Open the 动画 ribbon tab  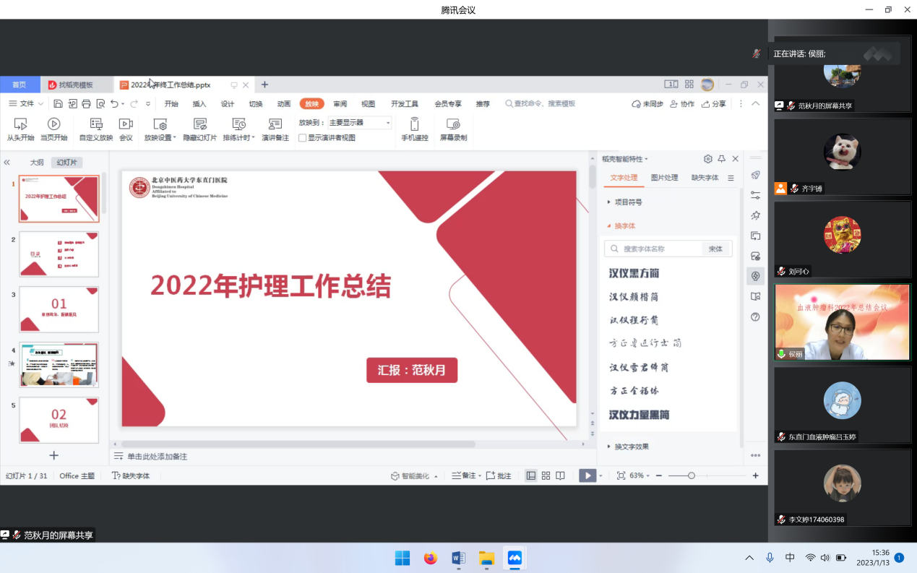[x=284, y=104]
